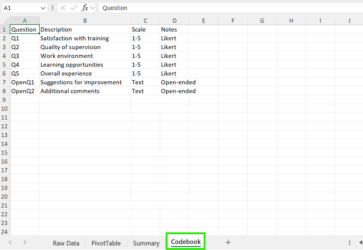Expand the function list dropdown beside fx
Viewport: 363px width, 250px height.
pos(93,8)
